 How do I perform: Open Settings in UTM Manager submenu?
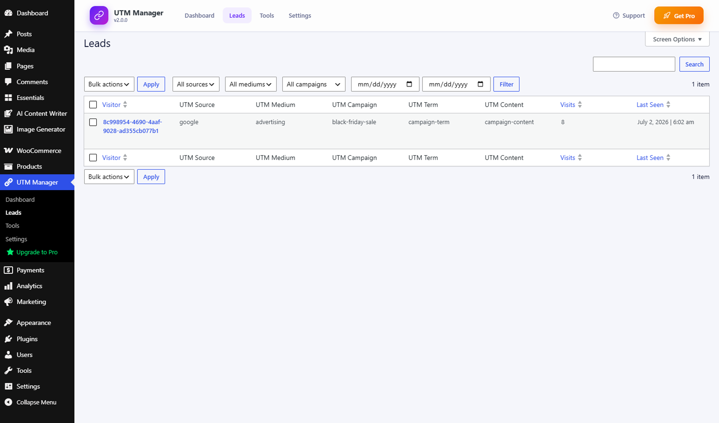coord(16,239)
